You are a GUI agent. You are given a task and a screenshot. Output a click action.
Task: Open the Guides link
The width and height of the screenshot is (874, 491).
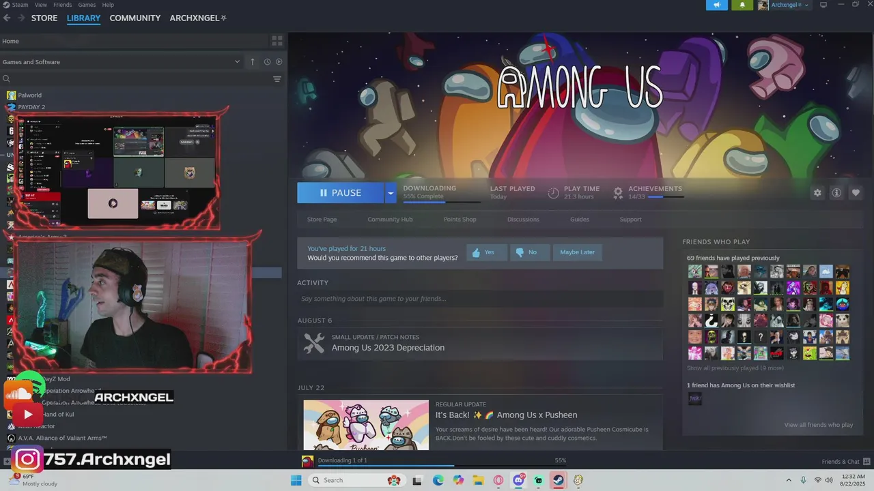click(580, 220)
